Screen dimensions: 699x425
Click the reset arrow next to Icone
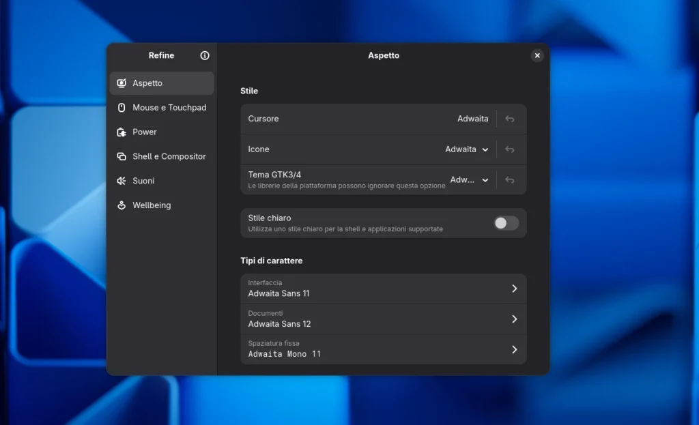tap(509, 149)
